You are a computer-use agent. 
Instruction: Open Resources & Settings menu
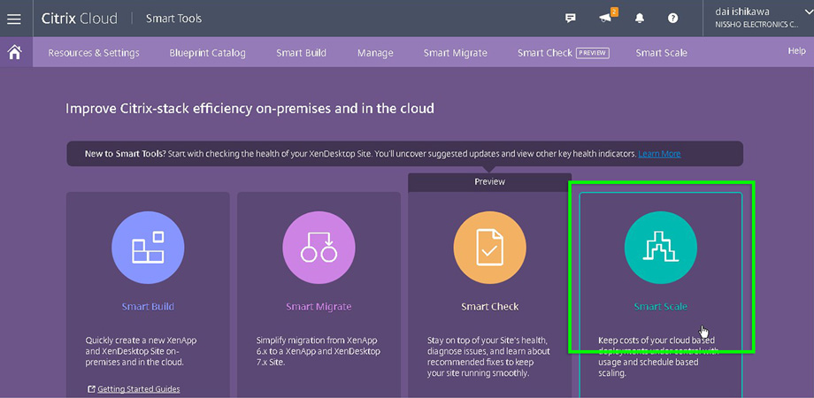click(94, 53)
